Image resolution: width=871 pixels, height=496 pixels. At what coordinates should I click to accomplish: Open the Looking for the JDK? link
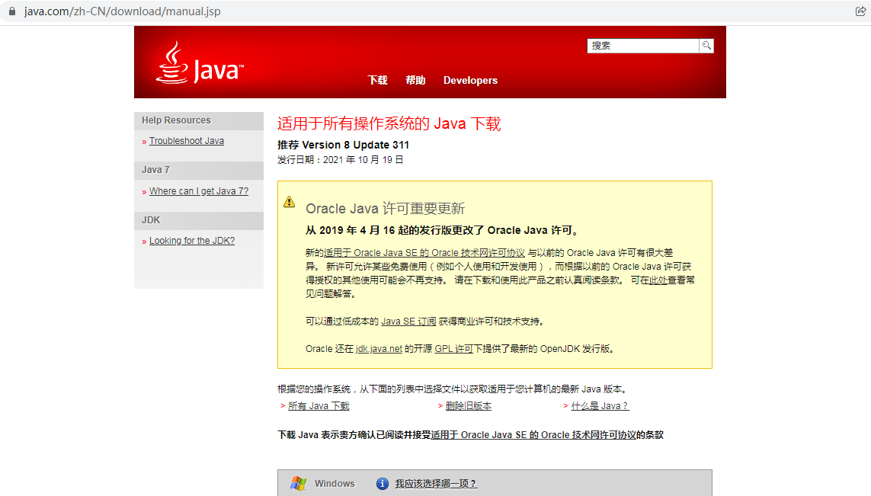(192, 241)
